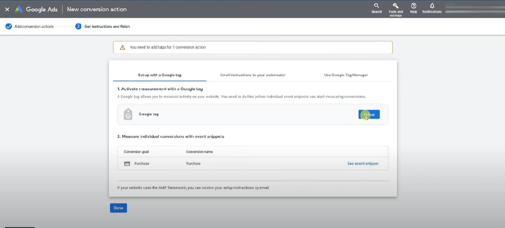Close the New conversion action dialog
The image size is (505, 228).
[7, 9]
